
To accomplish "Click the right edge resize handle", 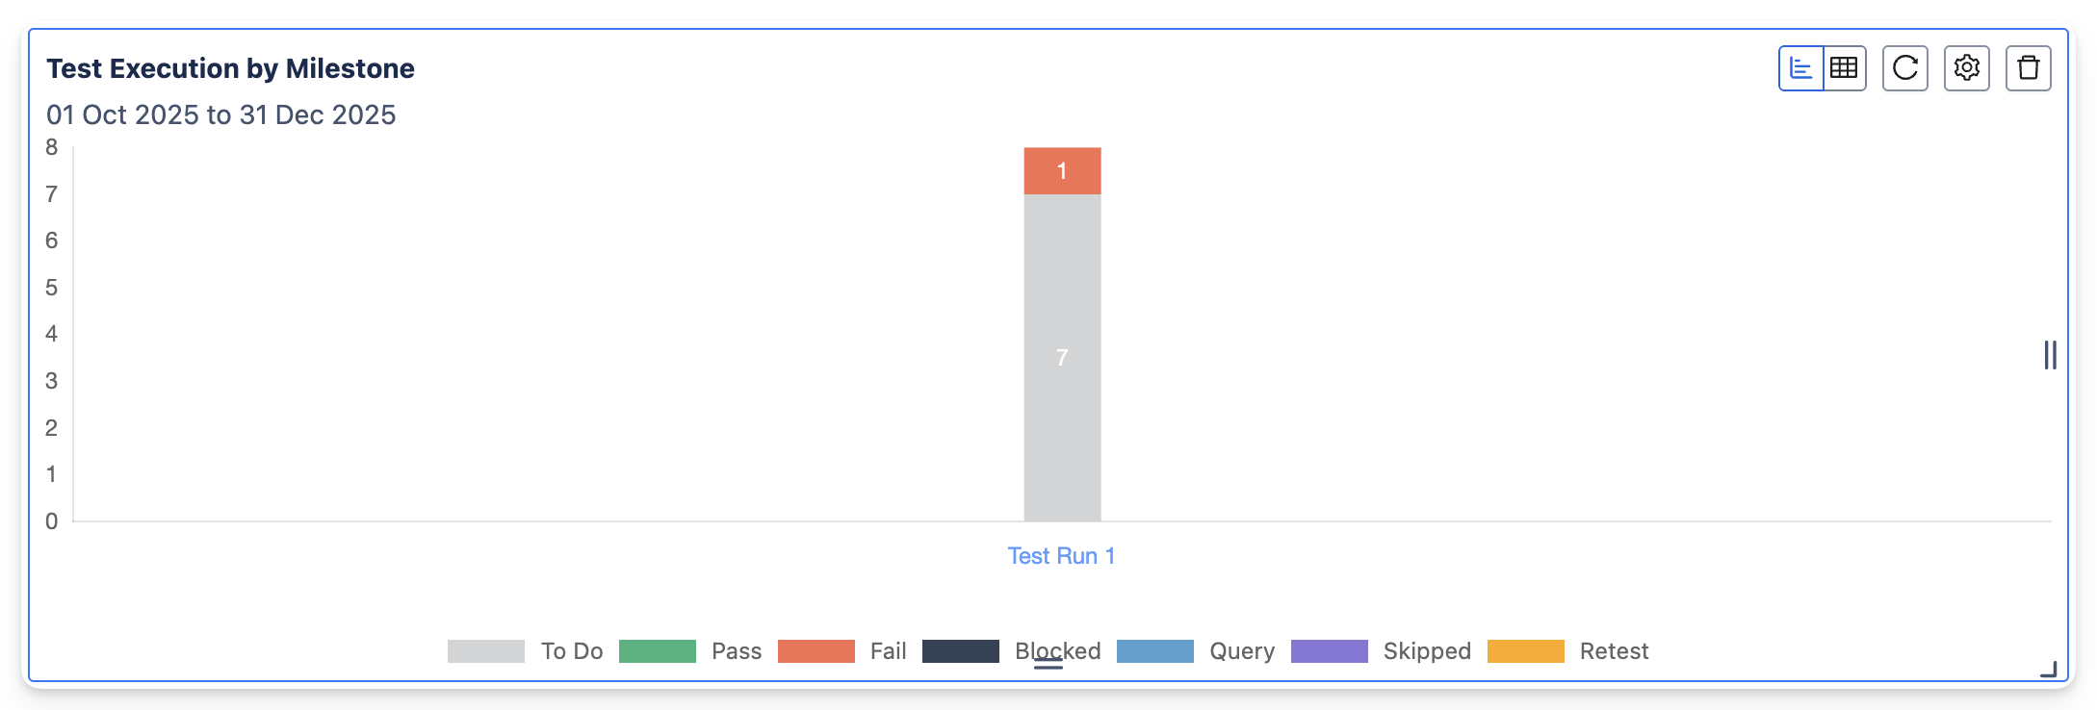I will pyautogui.click(x=2050, y=355).
